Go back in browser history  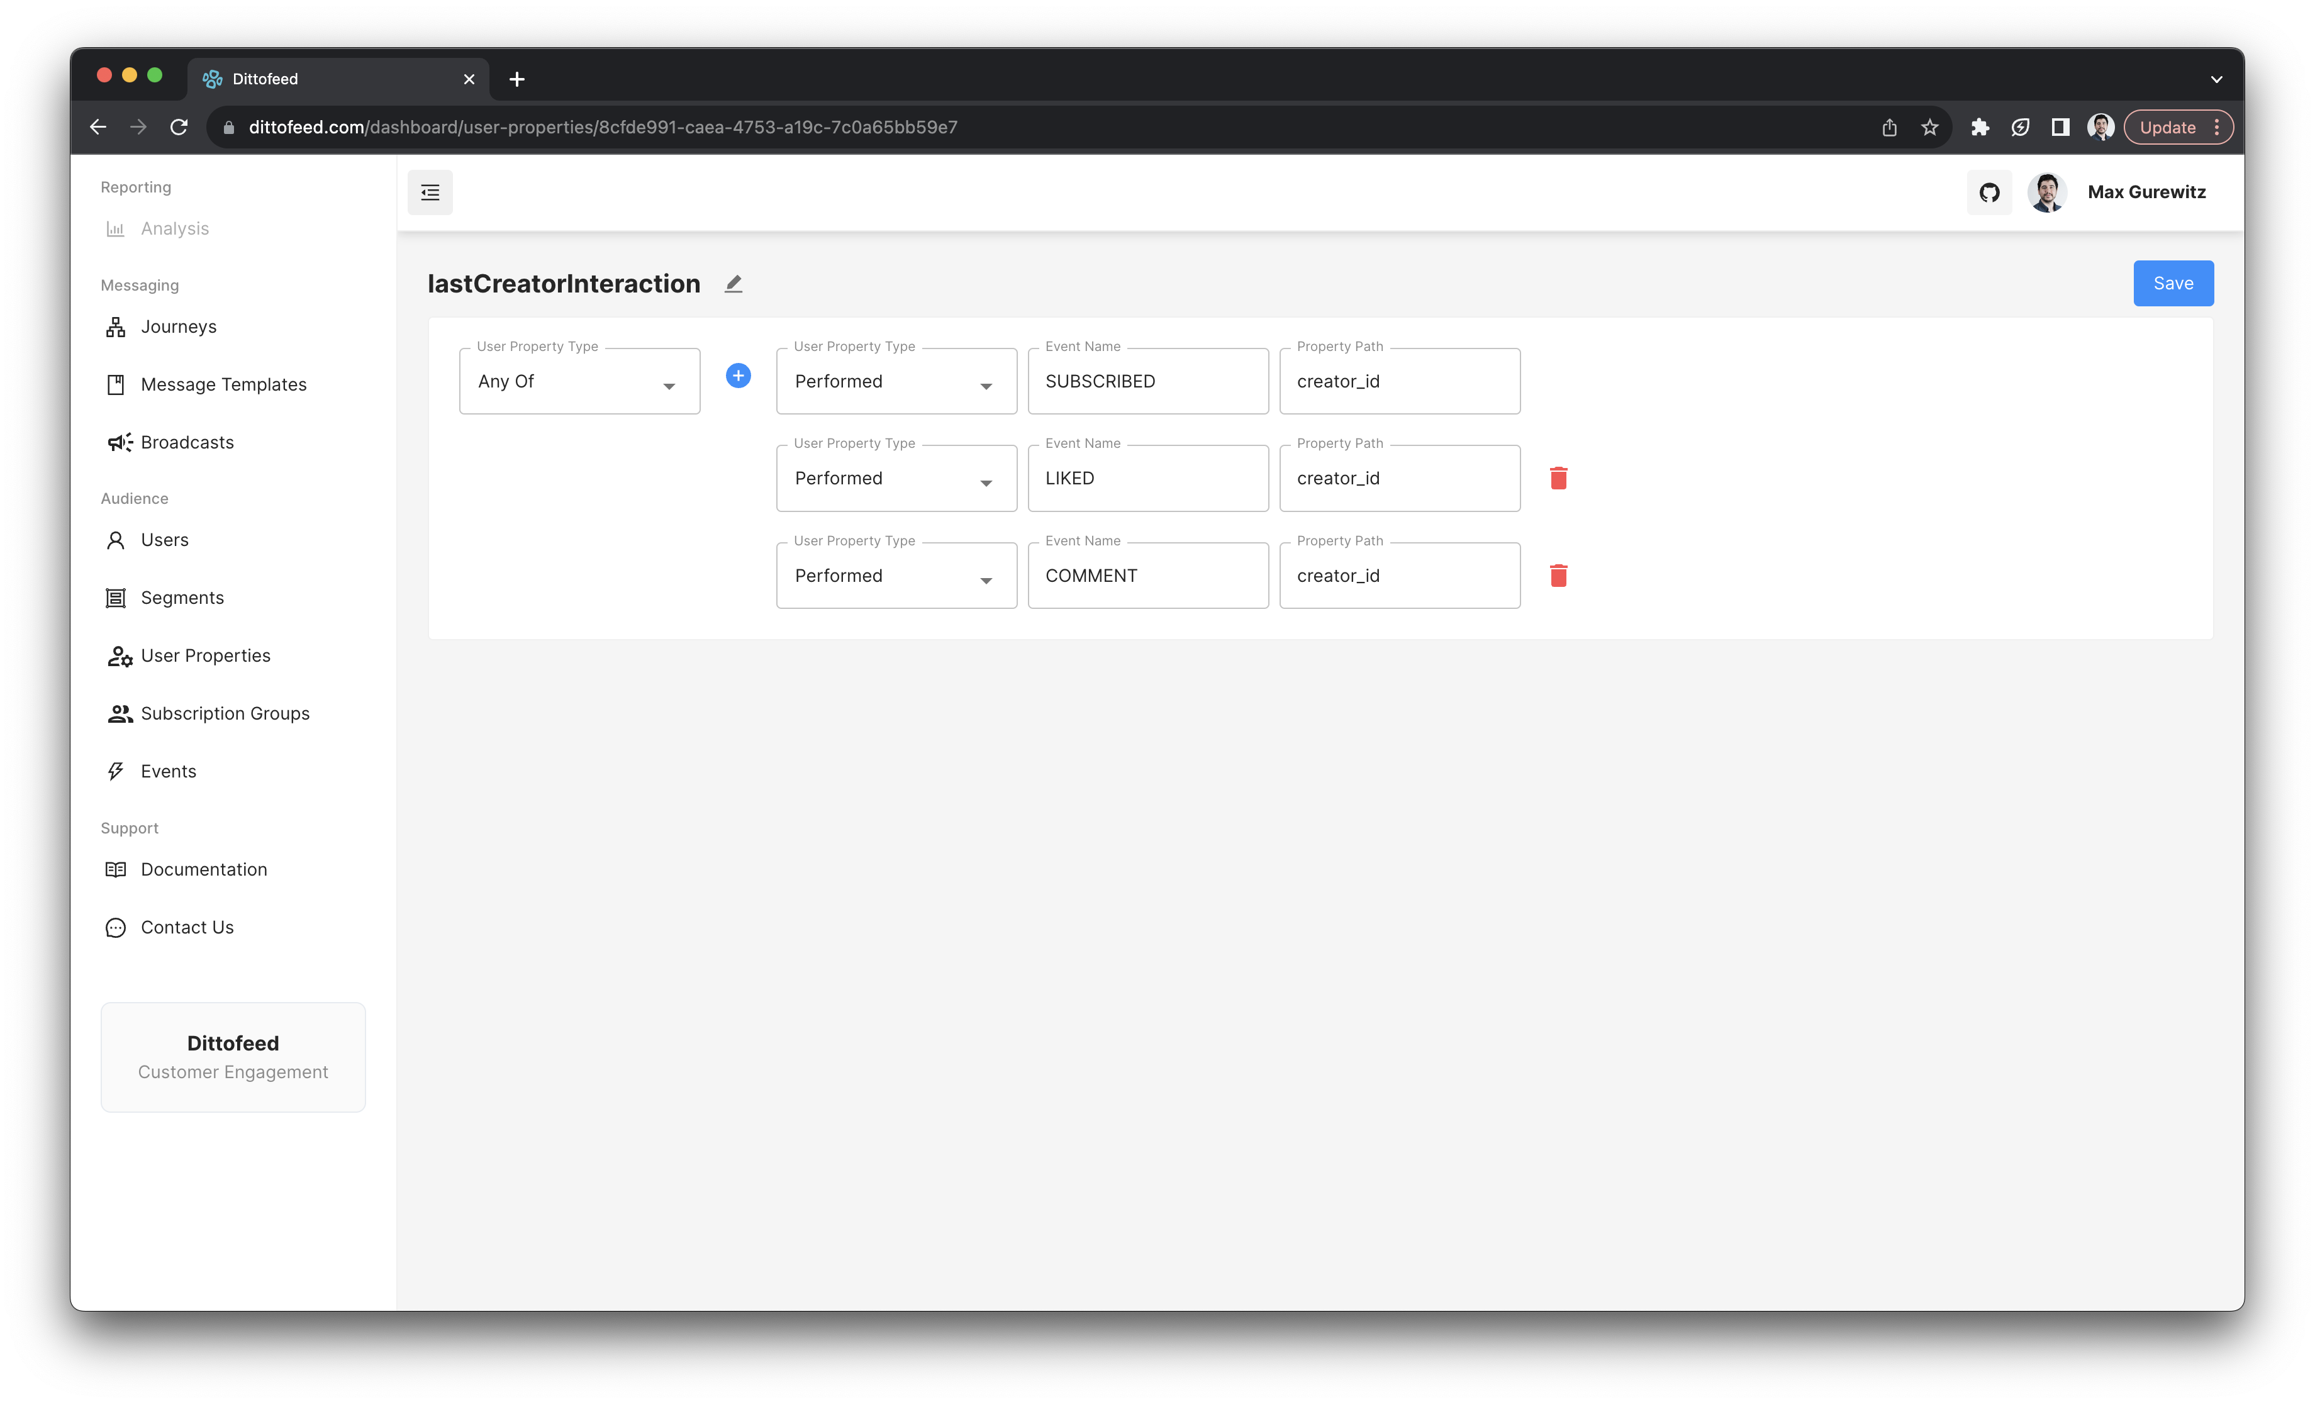(98, 127)
